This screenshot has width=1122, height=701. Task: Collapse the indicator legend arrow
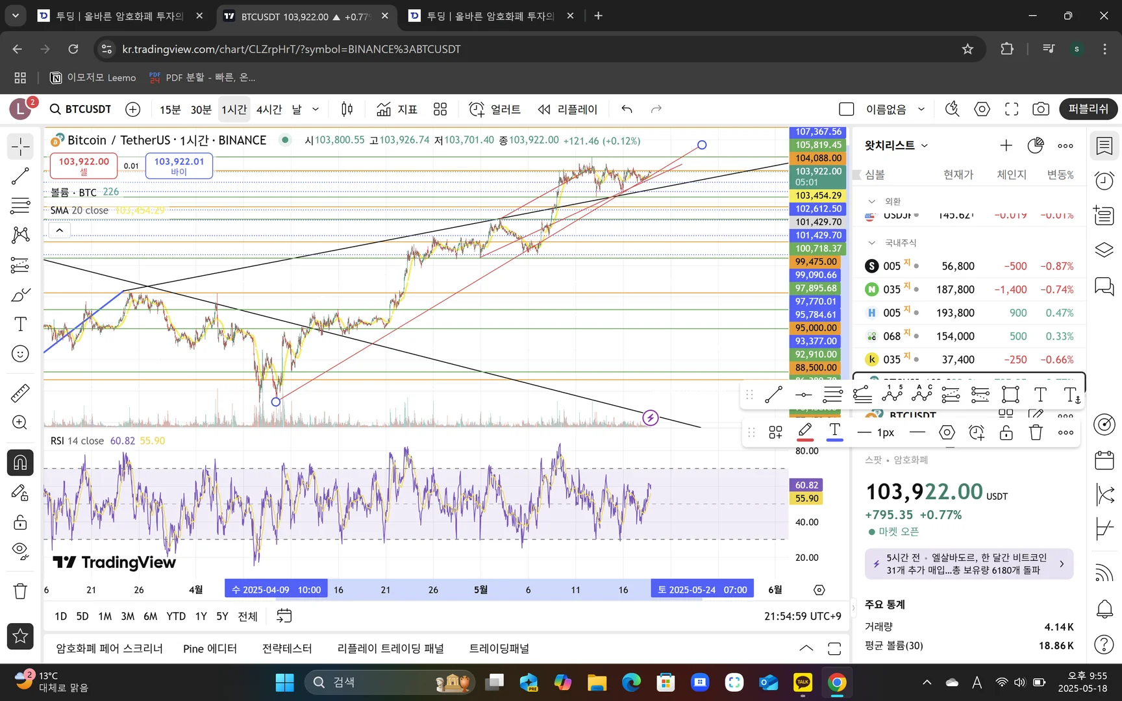59,230
